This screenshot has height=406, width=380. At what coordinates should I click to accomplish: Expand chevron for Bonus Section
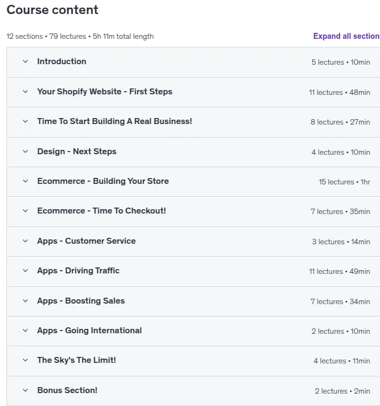(25, 390)
